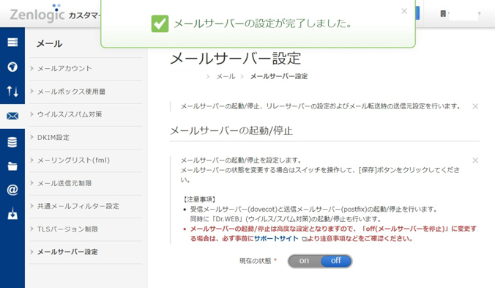Open the up/down arrows transfer icon
The image size is (495, 288).
click(x=12, y=92)
